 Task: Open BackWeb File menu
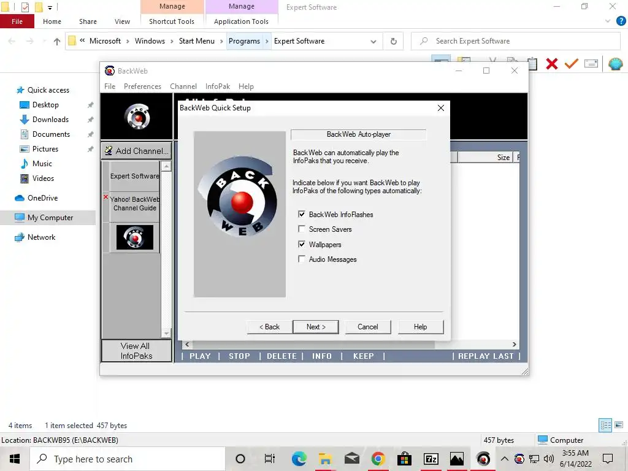pyautogui.click(x=110, y=86)
